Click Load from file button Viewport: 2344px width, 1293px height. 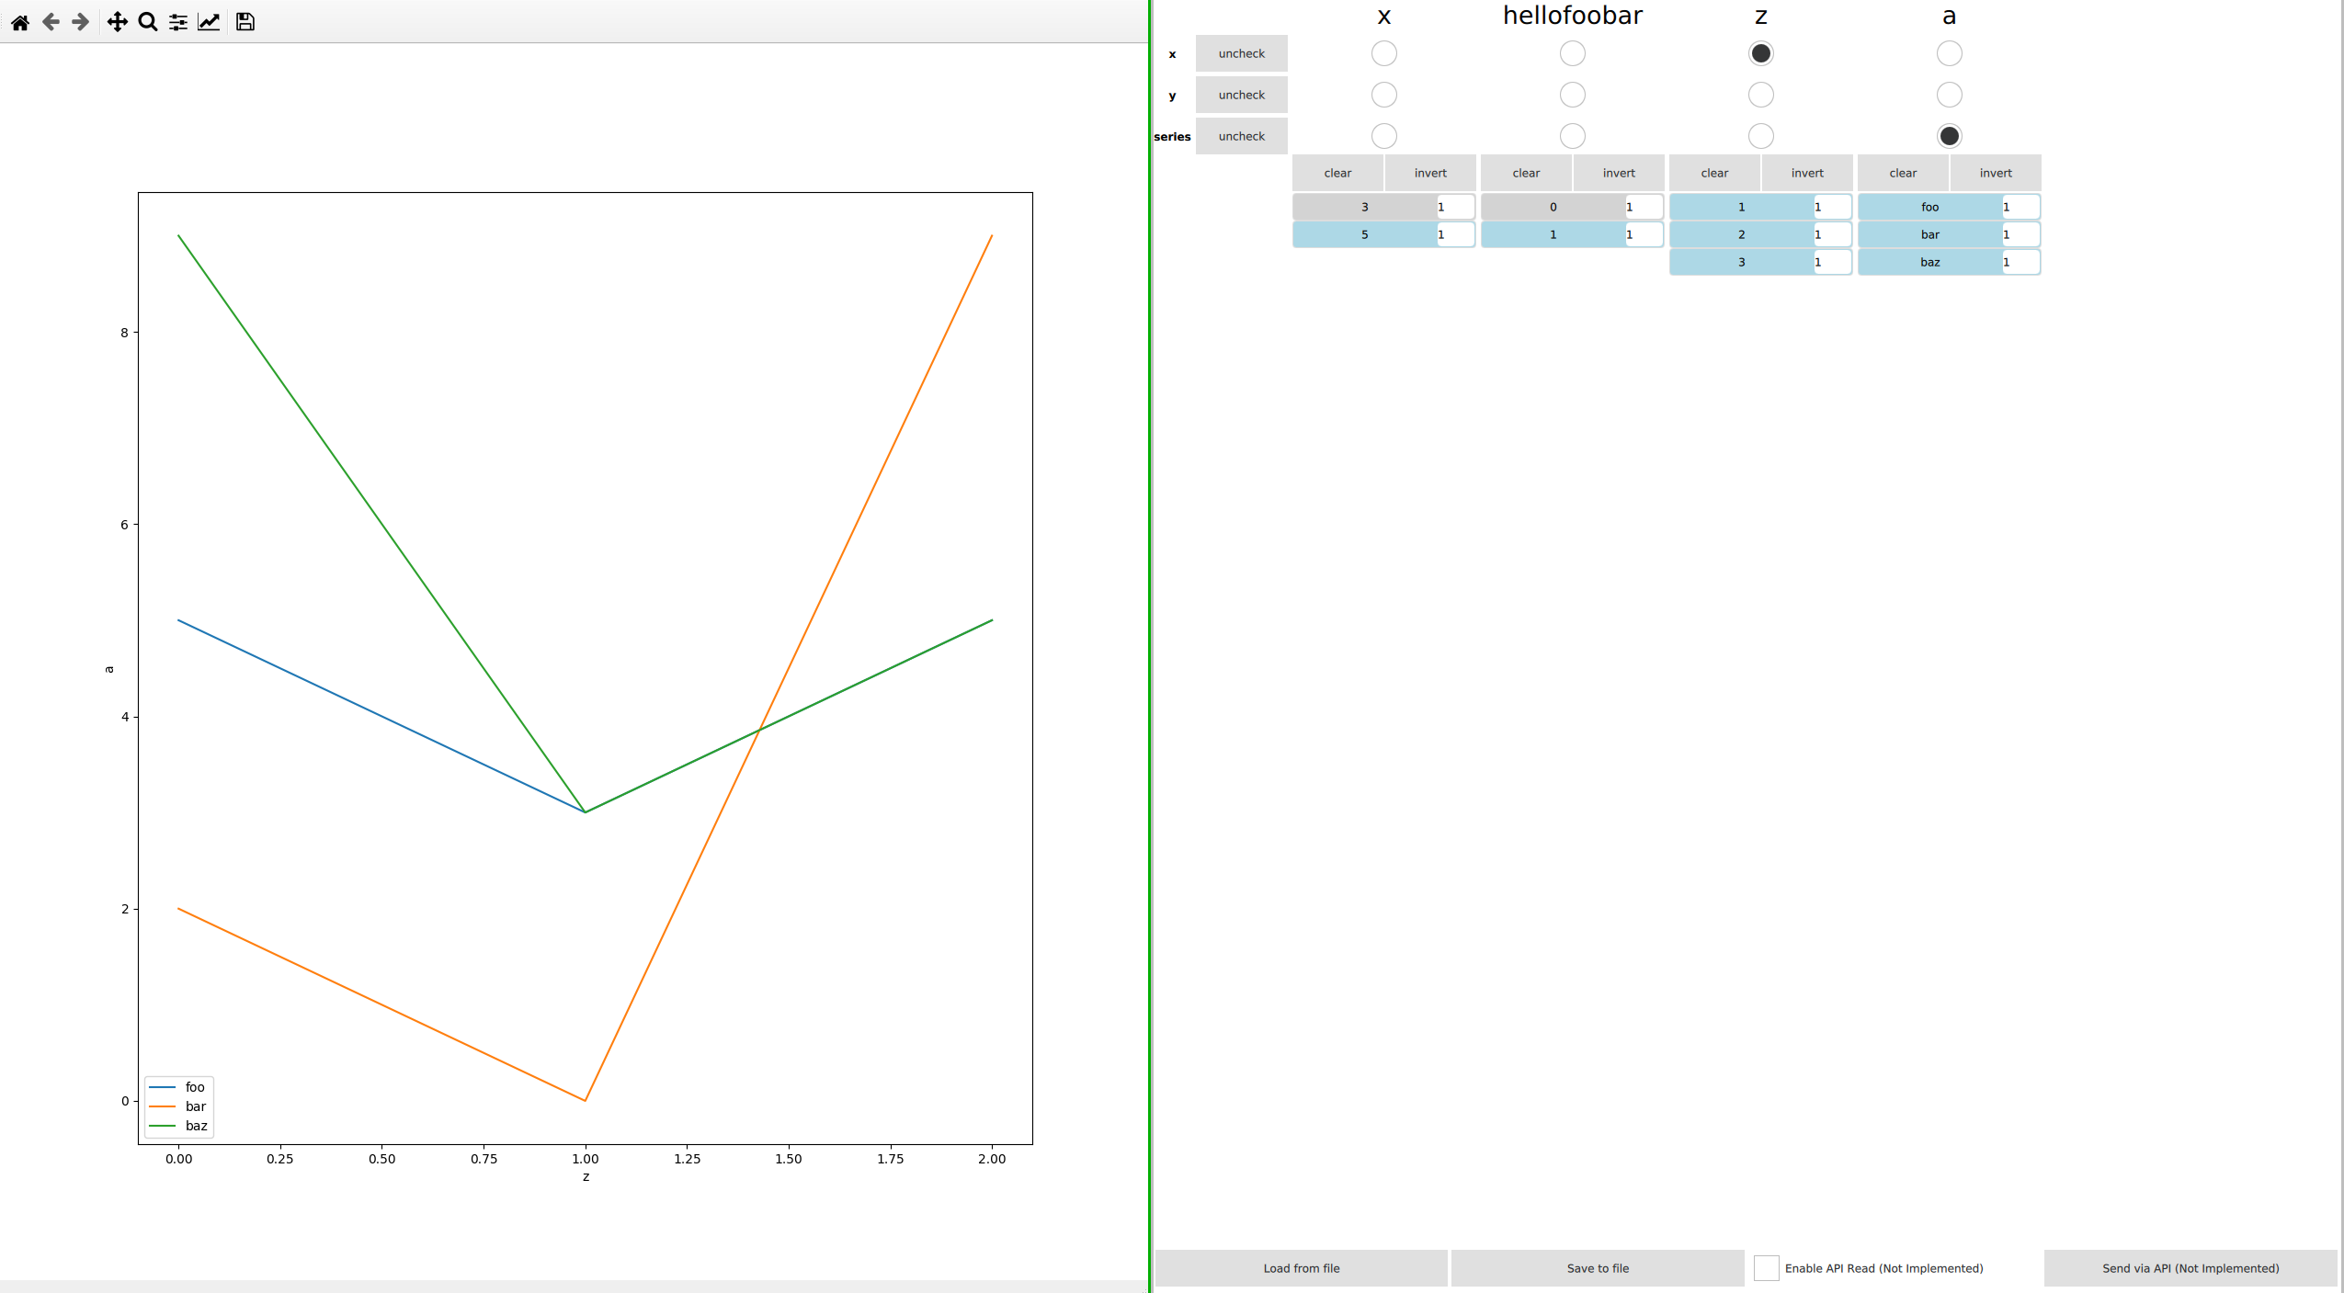point(1301,1268)
